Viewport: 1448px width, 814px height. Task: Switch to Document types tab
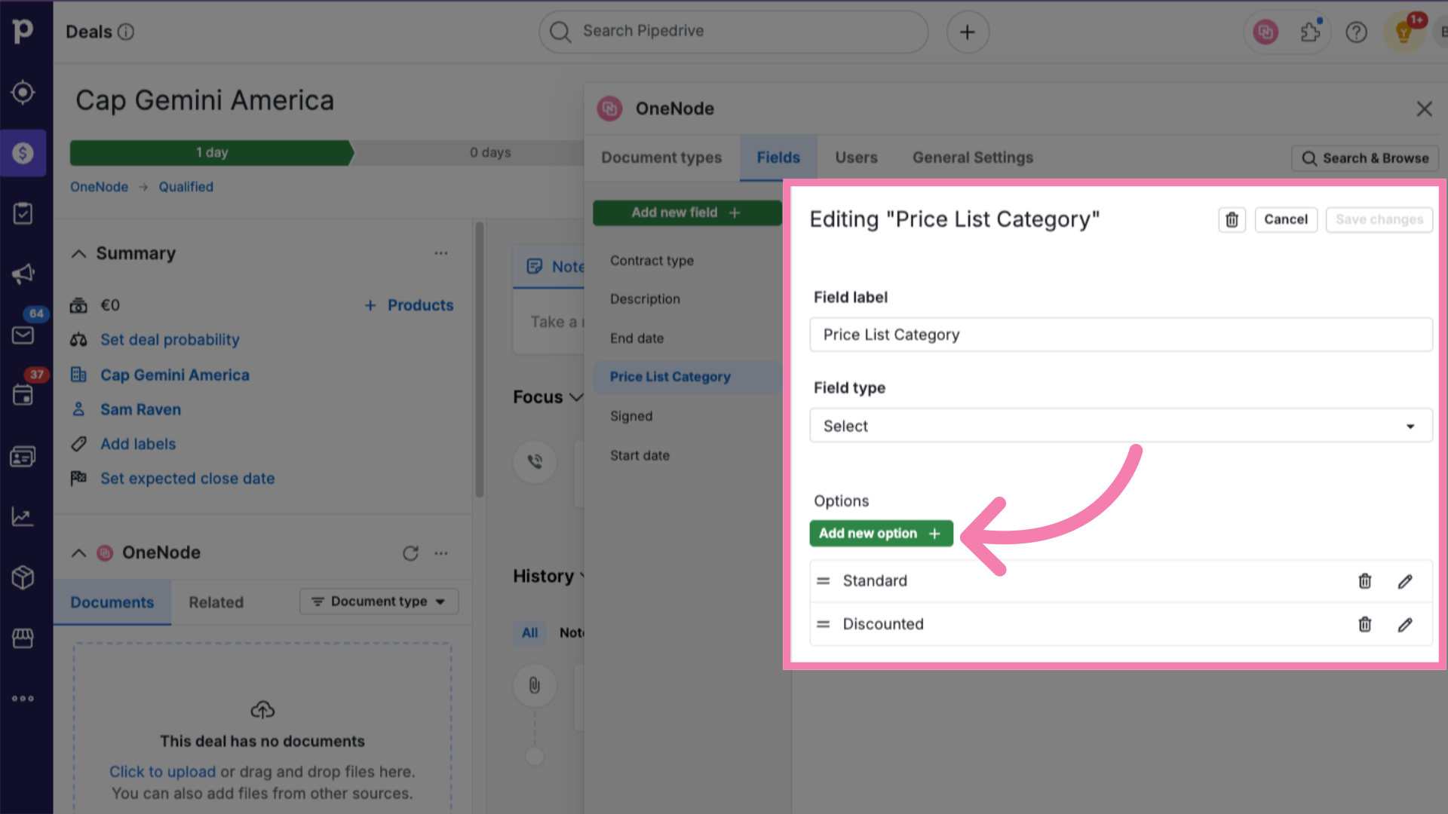click(x=661, y=157)
